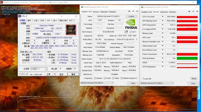Screen dimensions: 201x112
Task: Click the BIOS version share/export icon
Action: [126, 32]
